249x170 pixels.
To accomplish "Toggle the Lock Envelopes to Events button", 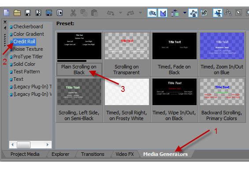I will [193, 13].
